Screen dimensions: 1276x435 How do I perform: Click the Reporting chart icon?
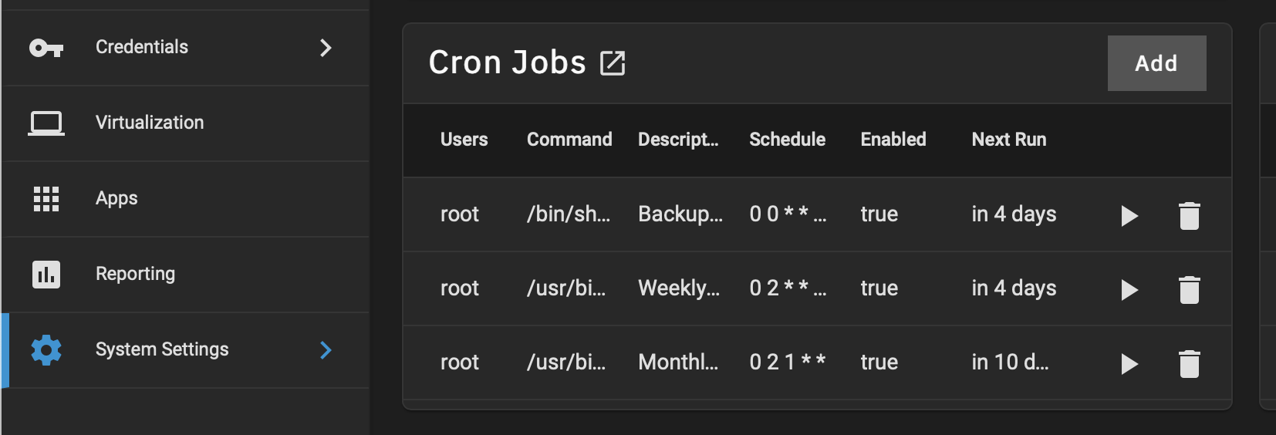46,275
